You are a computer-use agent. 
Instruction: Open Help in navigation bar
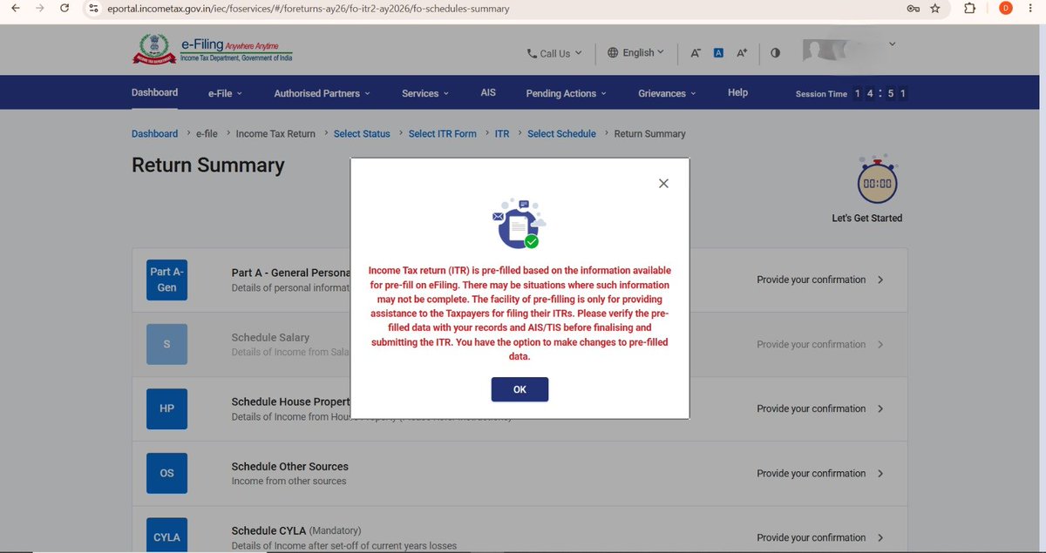737,92
